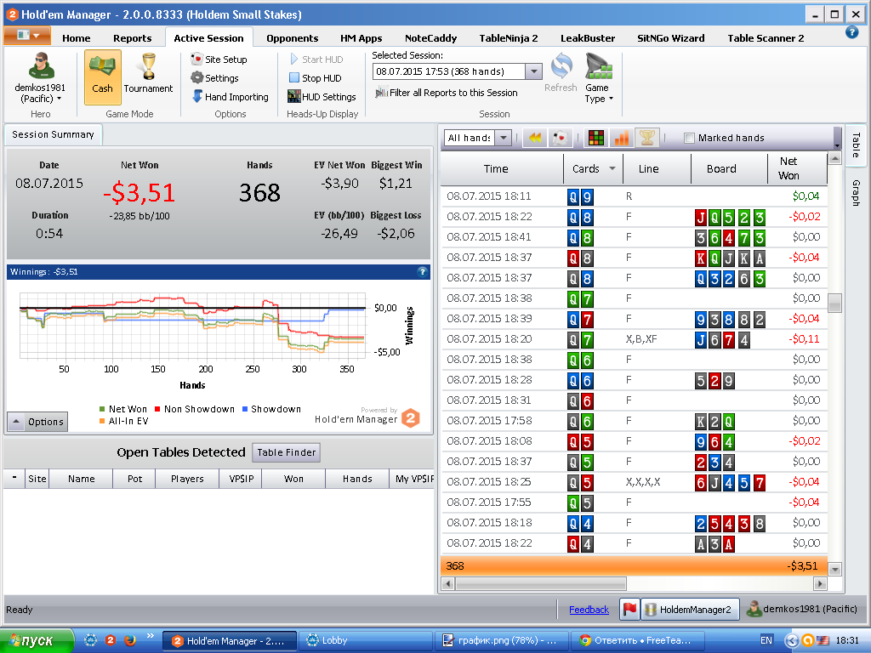Open the Game Type filter
This screenshot has height=653, width=871.
pyautogui.click(x=598, y=77)
